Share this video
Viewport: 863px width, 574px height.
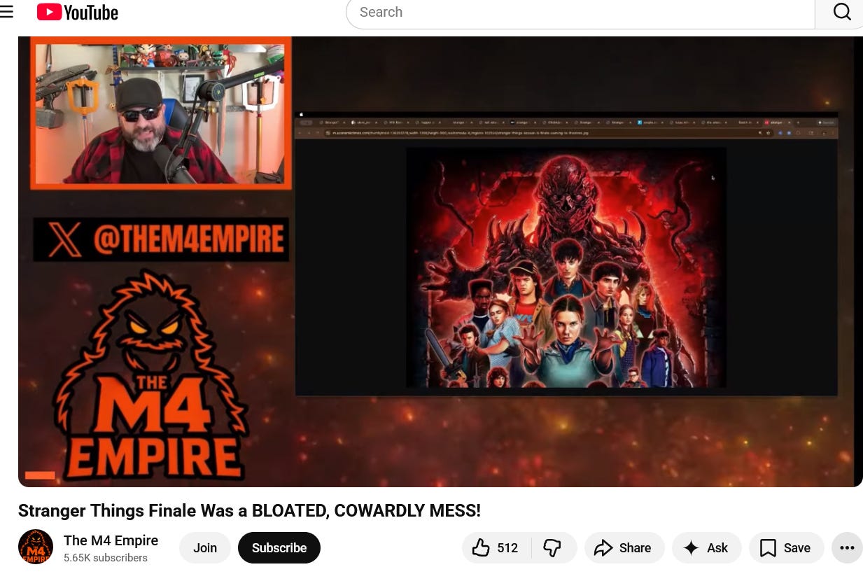click(624, 547)
